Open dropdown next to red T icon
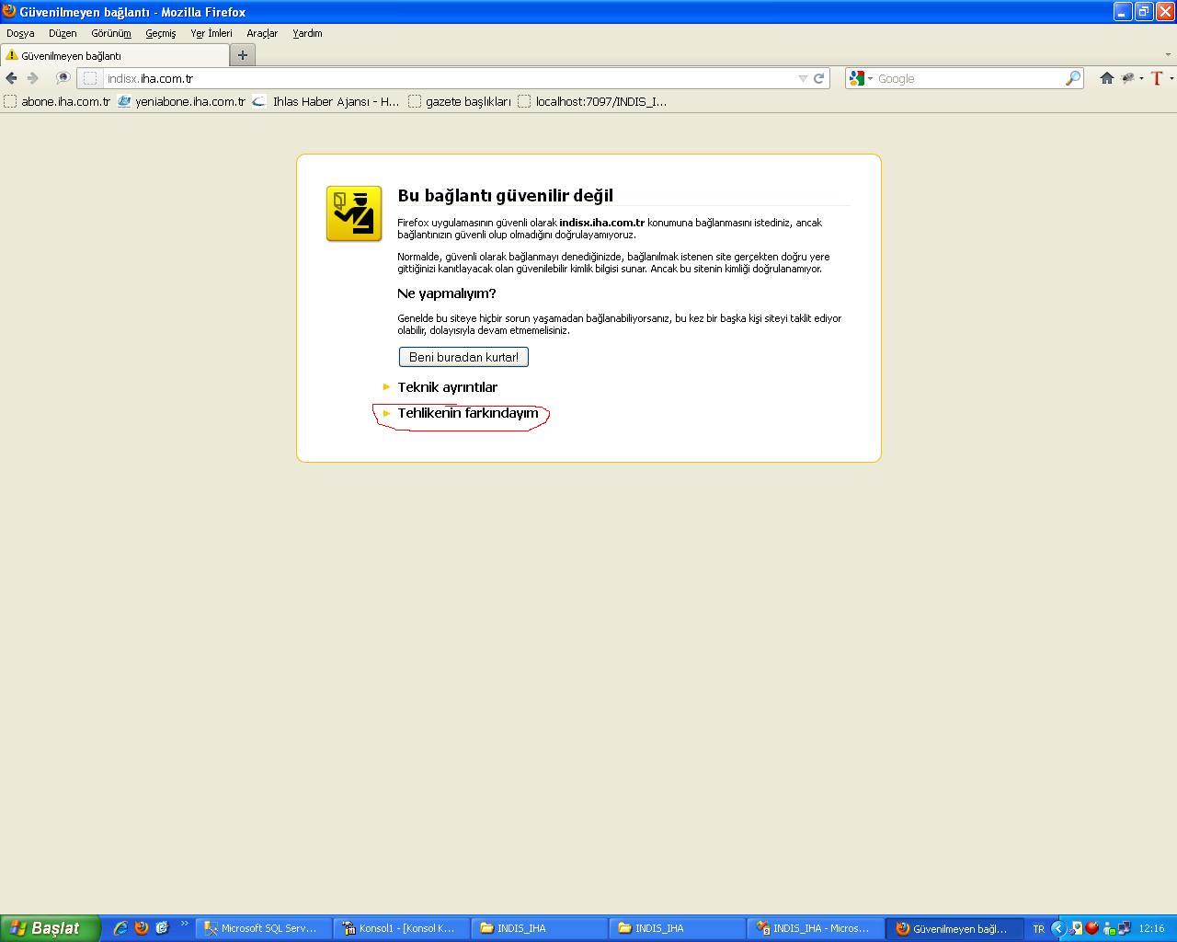This screenshot has height=942, width=1177. 1171,78
